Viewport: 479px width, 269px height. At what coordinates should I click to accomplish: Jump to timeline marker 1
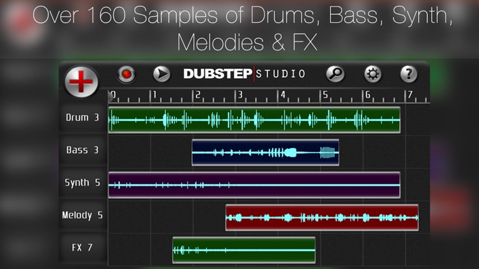click(155, 96)
